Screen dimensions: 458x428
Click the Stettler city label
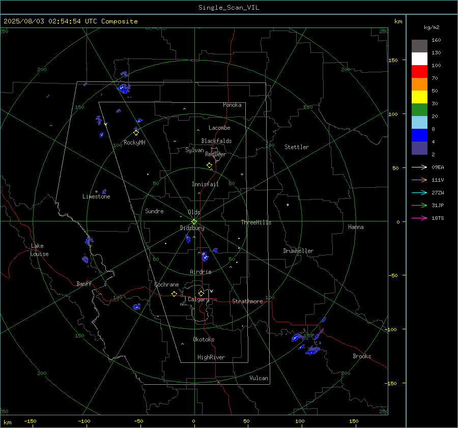tap(297, 147)
